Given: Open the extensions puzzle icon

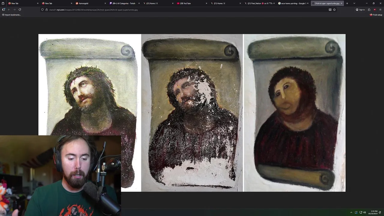Looking at the screenshot, I should coord(369,10).
